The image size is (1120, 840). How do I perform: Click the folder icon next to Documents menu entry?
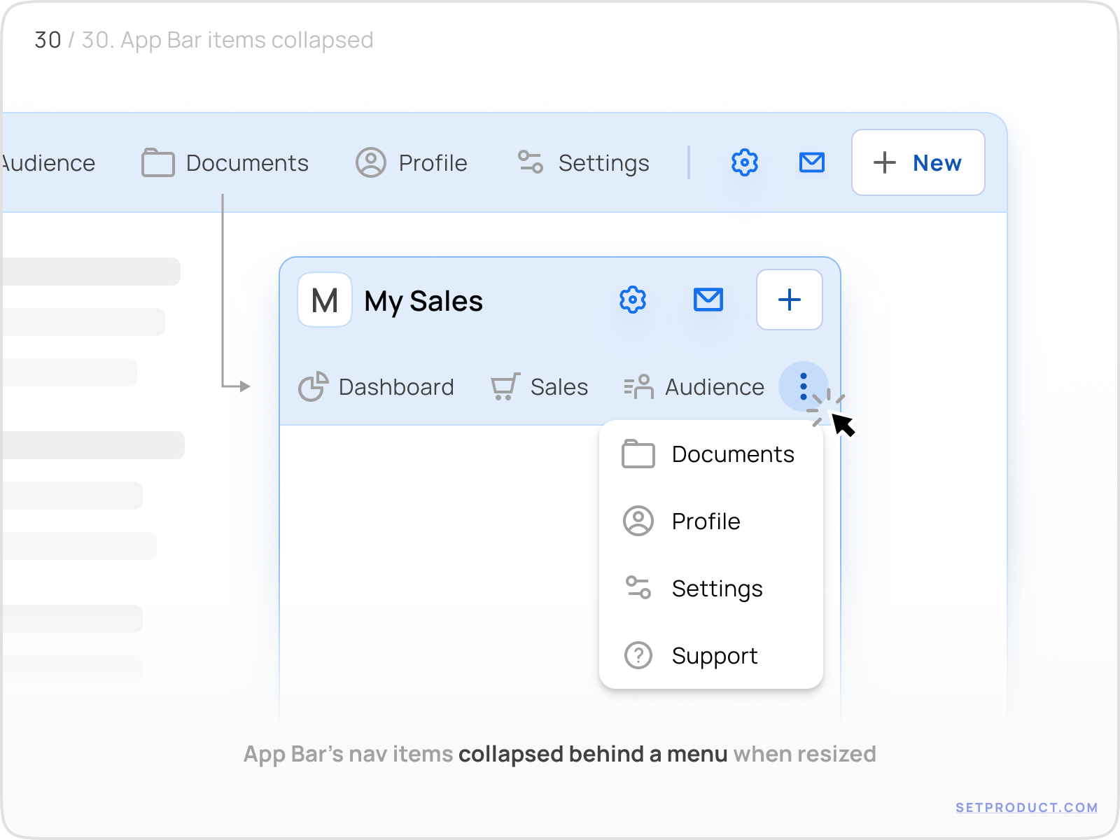click(638, 454)
